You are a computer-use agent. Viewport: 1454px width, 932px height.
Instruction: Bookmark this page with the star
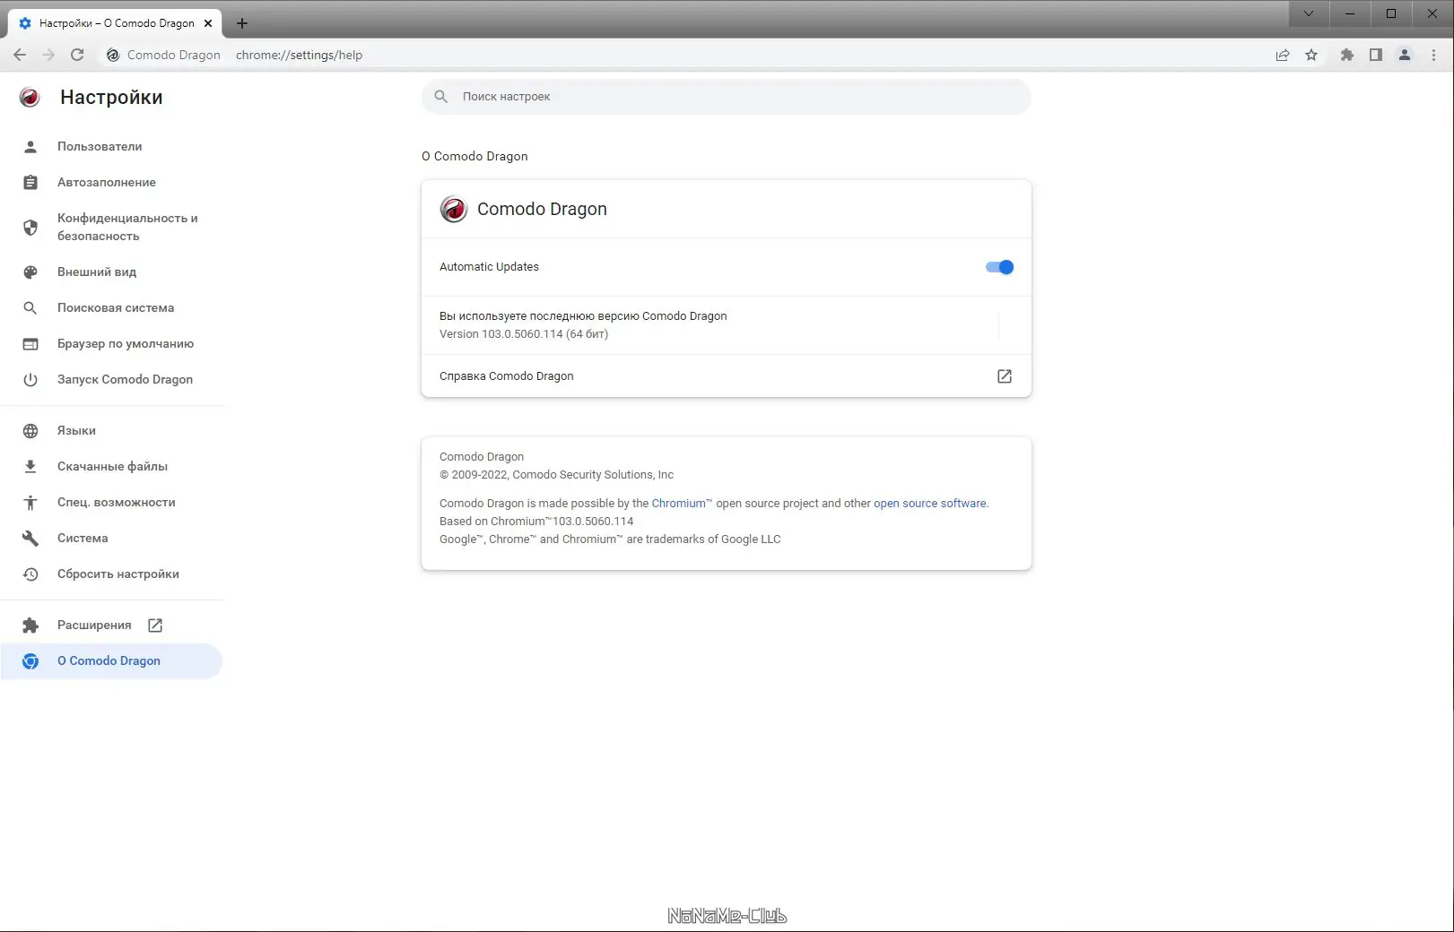coord(1311,55)
